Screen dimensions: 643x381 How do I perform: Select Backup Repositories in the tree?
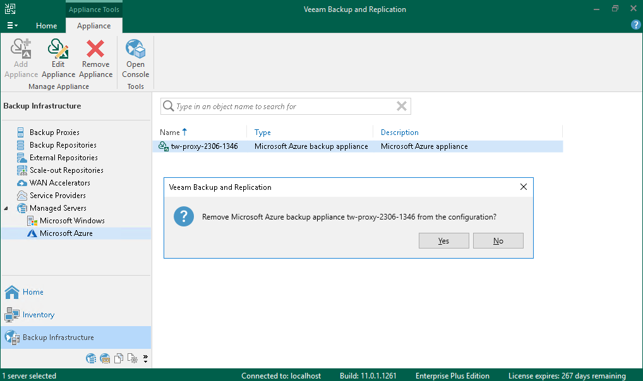click(63, 145)
